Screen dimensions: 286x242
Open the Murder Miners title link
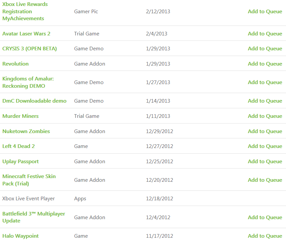click(x=21, y=116)
